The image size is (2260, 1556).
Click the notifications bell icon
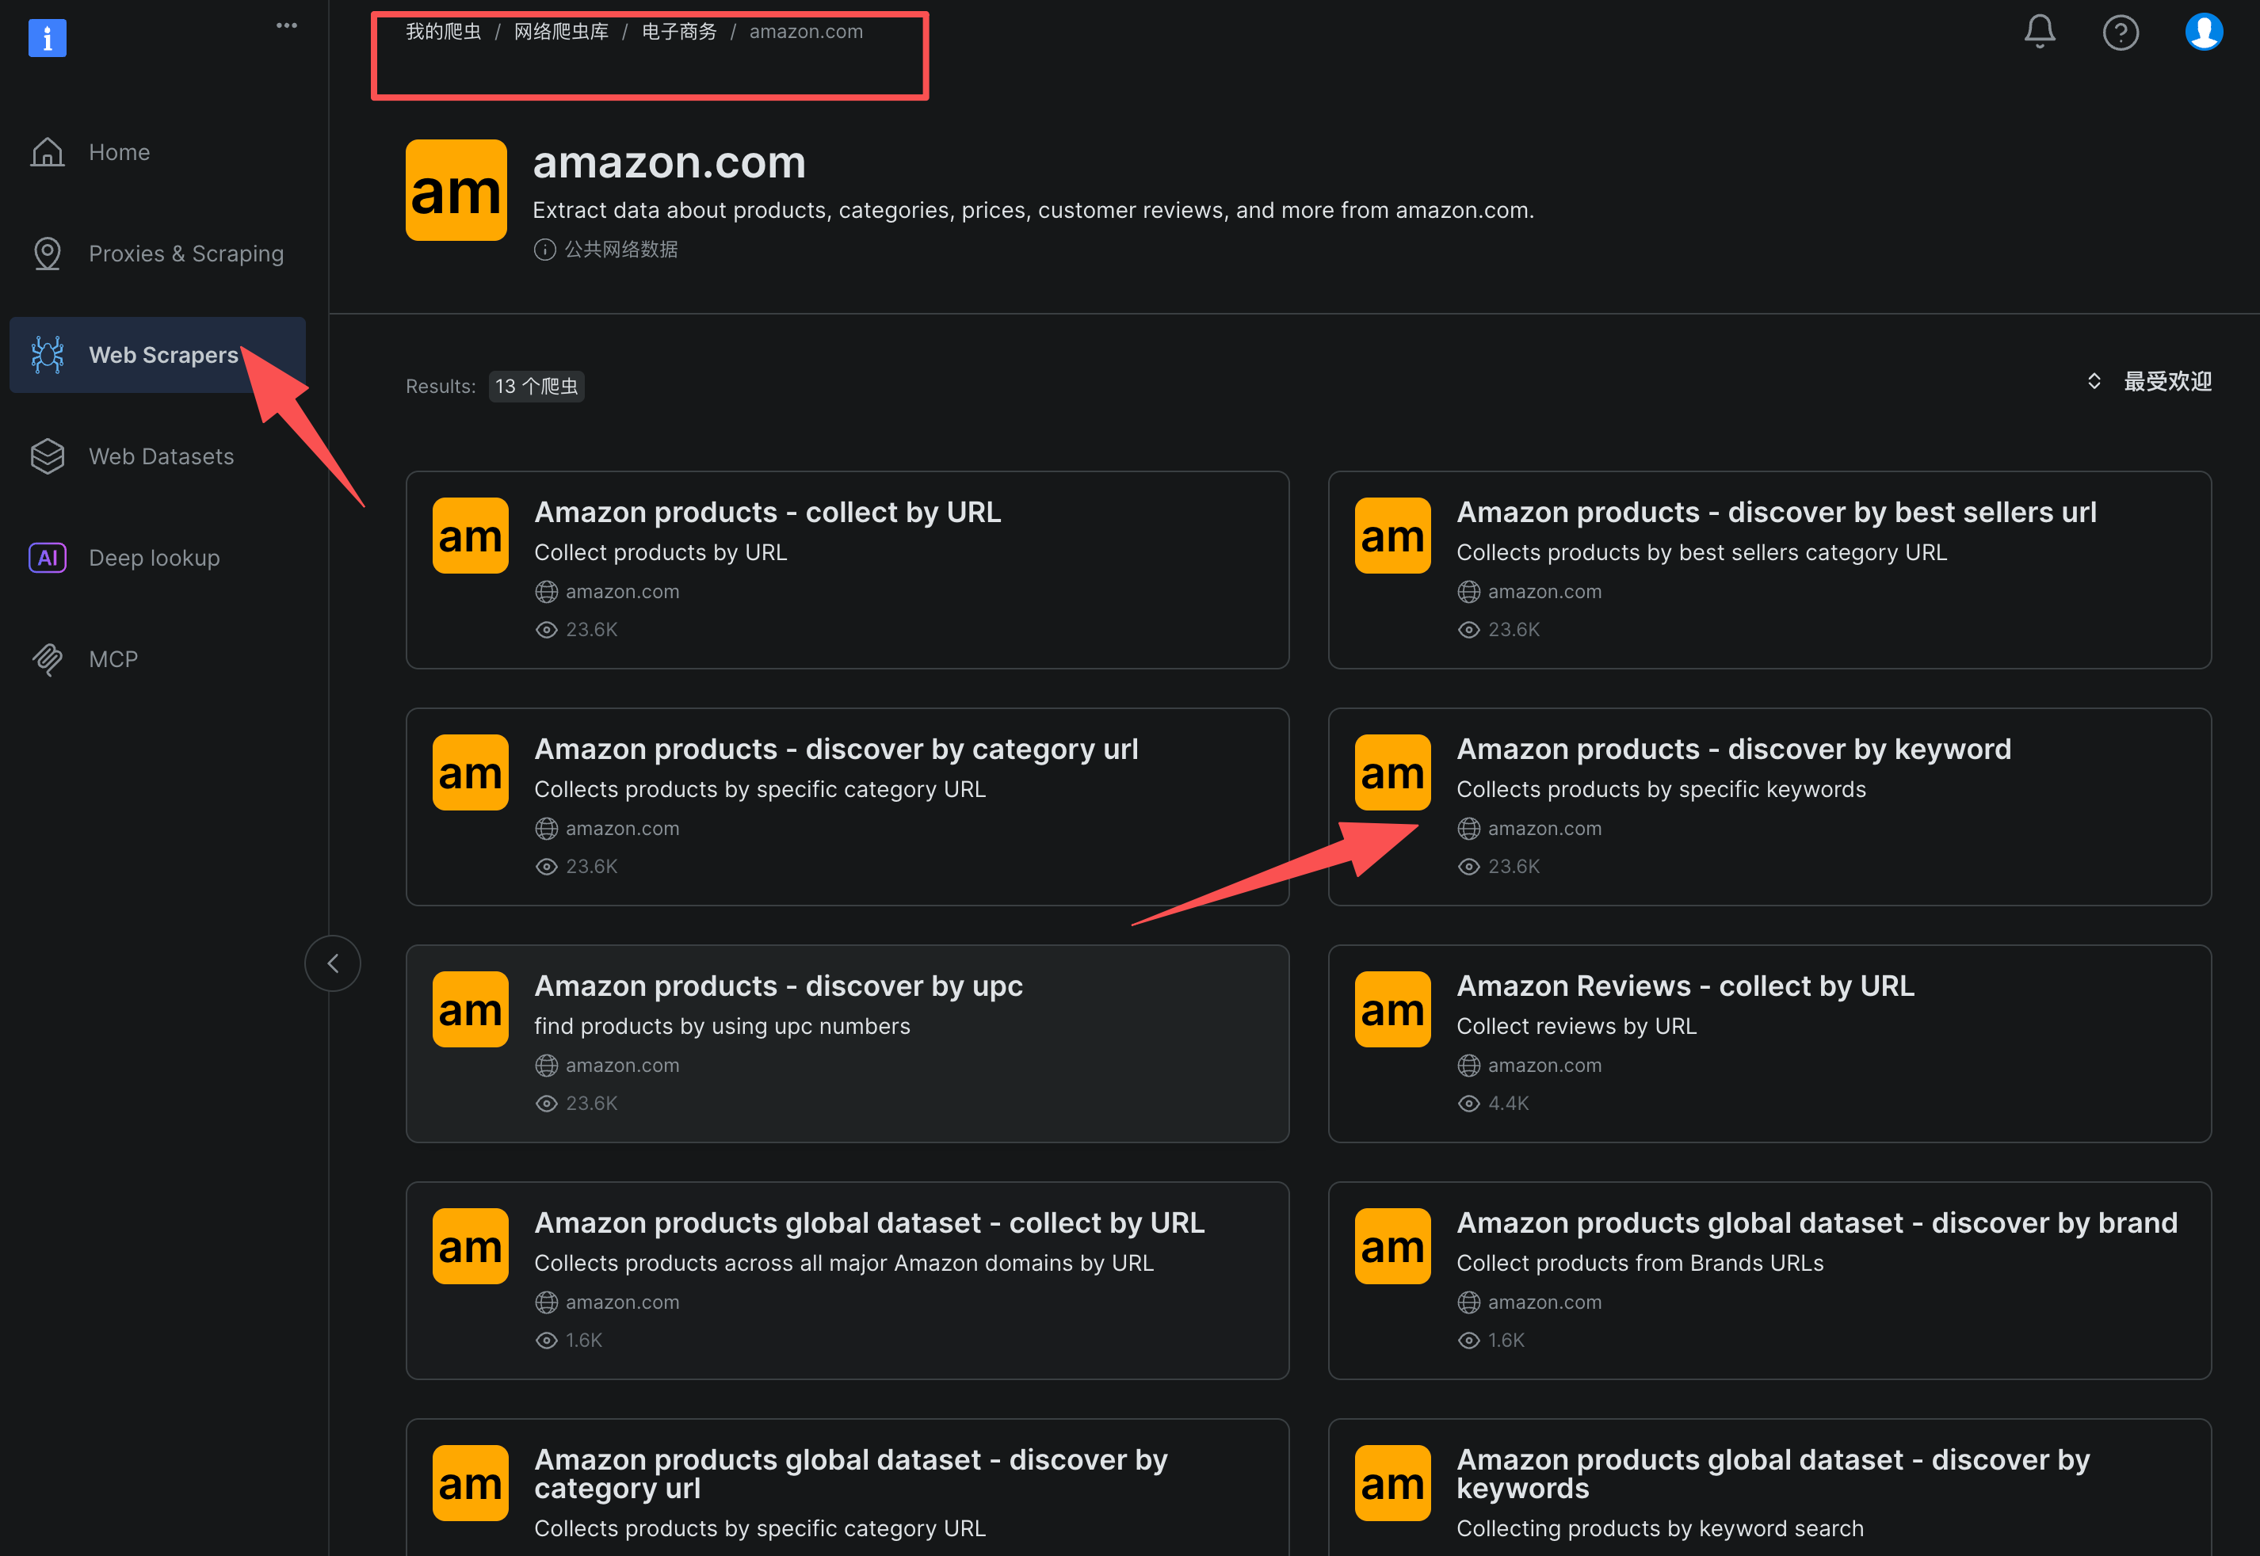2039,31
